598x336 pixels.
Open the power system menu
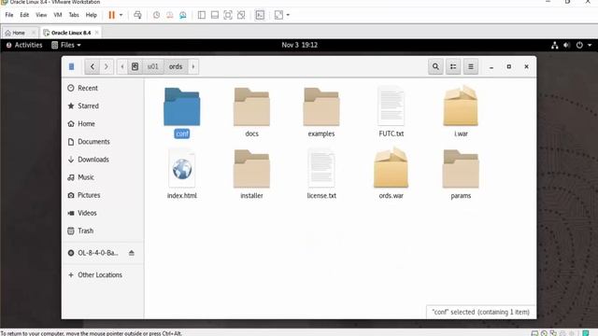[x=583, y=46]
